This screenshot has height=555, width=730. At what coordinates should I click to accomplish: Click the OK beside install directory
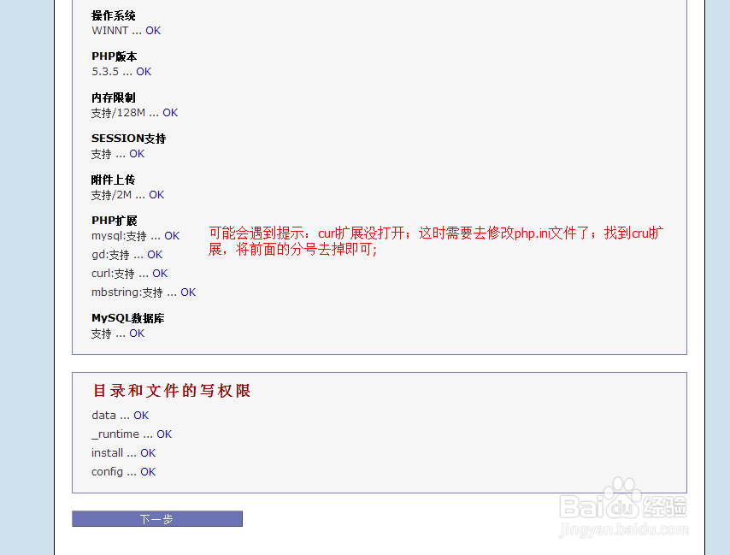tap(147, 452)
